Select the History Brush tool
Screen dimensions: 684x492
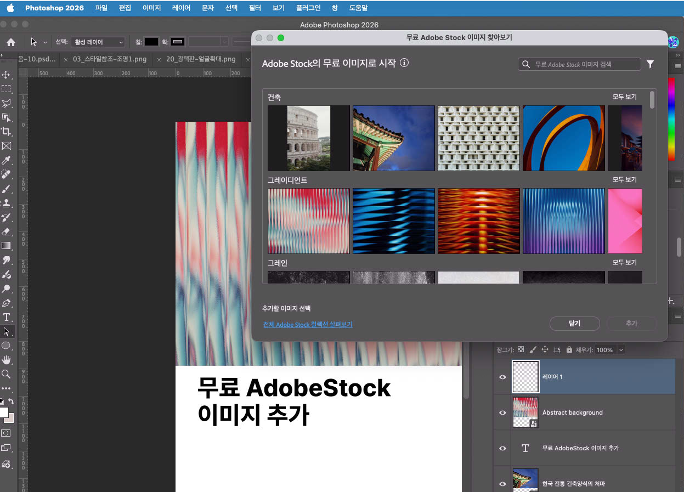[x=7, y=217]
